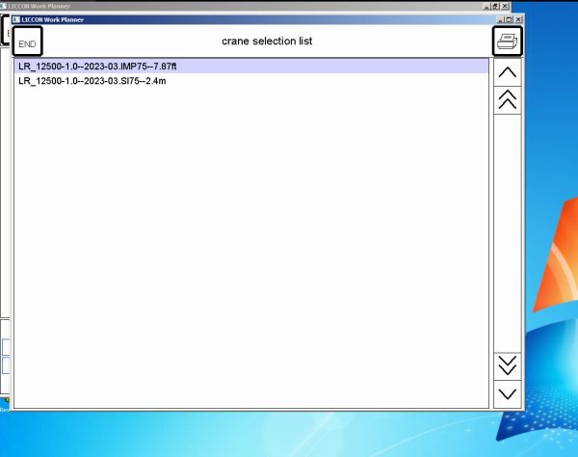
Task: Close the front LICCON Work Planner window
Action: pyautogui.click(x=518, y=19)
